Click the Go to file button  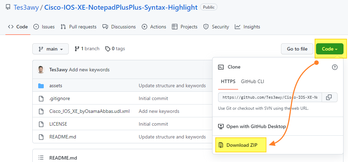click(x=297, y=49)
